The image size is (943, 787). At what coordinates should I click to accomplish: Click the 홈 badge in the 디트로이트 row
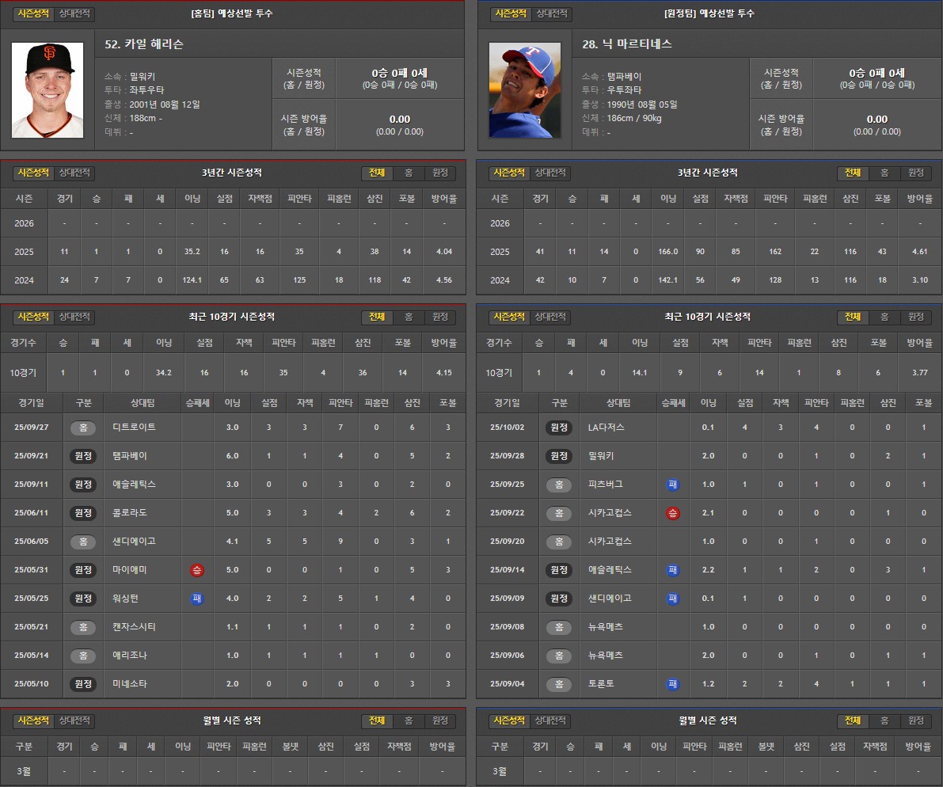82,427
